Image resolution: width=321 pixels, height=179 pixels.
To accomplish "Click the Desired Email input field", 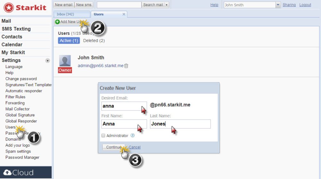I will pyautogui.click(x=124, y=106).
